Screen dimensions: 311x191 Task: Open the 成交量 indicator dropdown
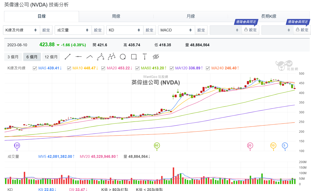coord(73,30)
